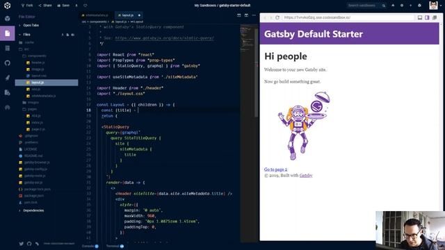
Task: Open the Deployment rocket sidebar icon
Action: pos(8,78)
